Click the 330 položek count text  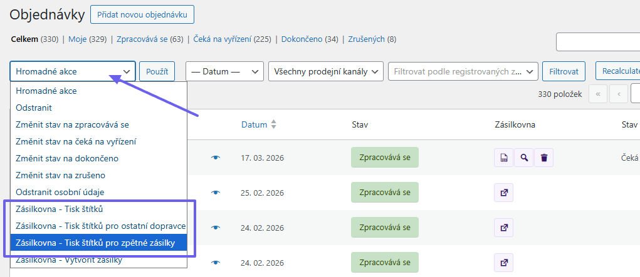pos(560,94)
